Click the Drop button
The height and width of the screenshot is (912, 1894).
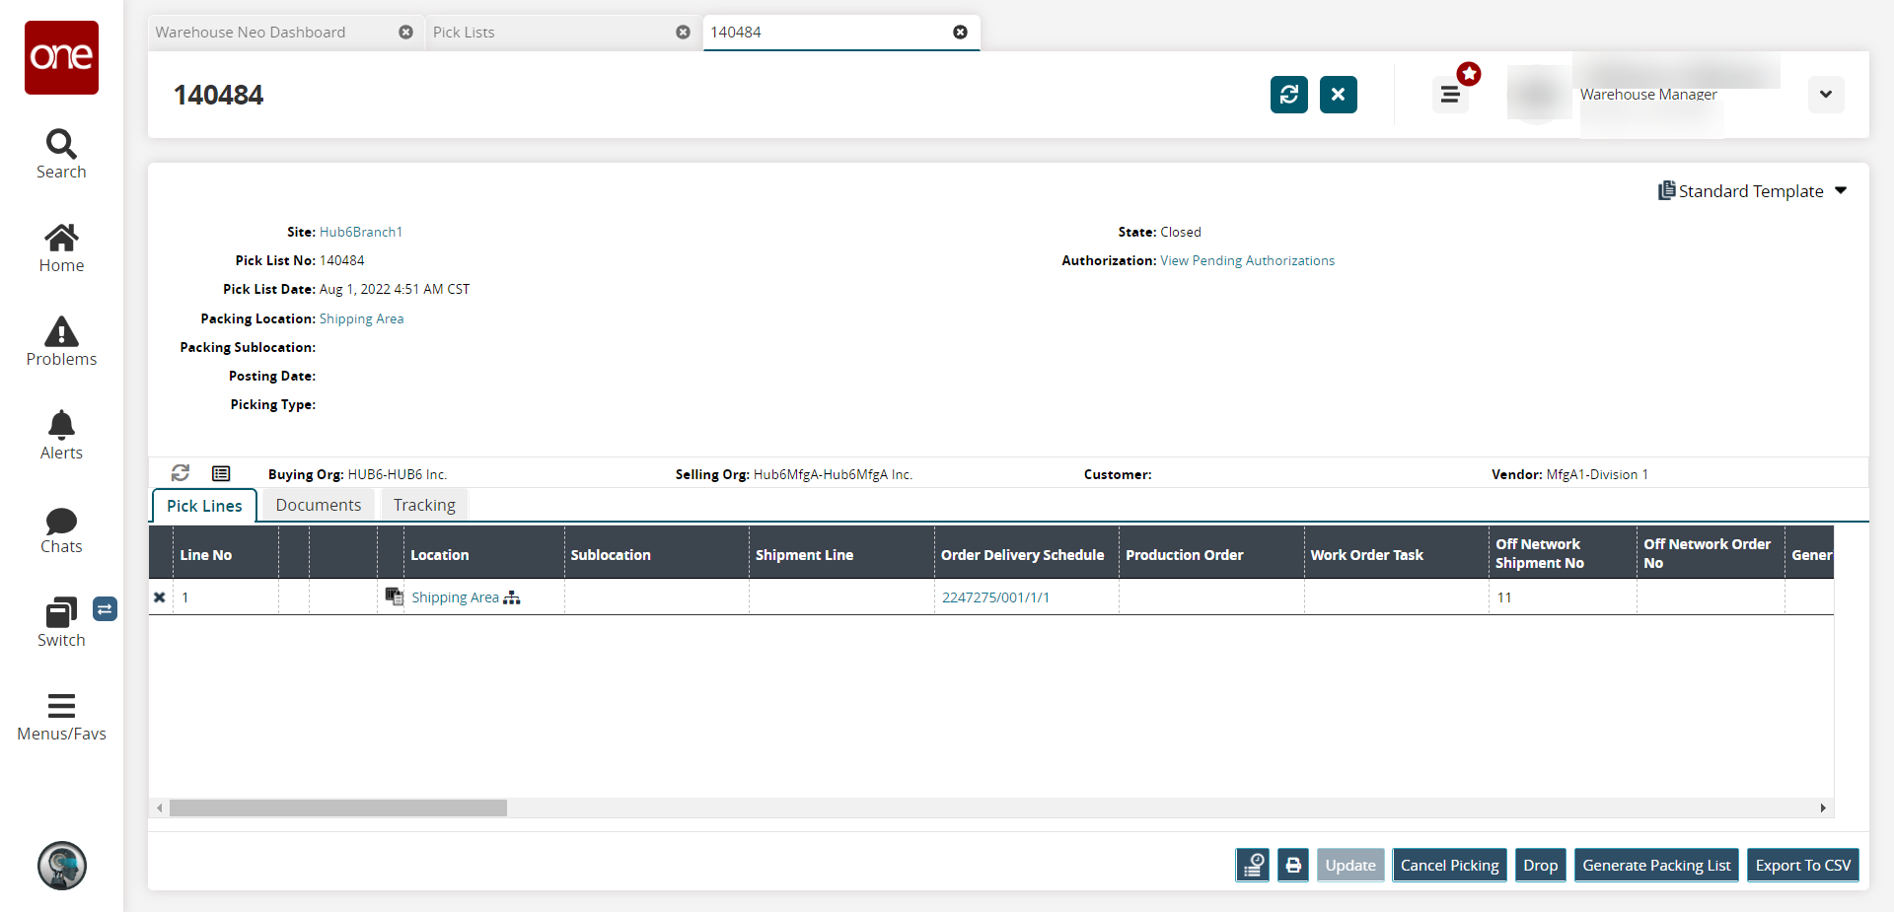tap(1540, 866)
